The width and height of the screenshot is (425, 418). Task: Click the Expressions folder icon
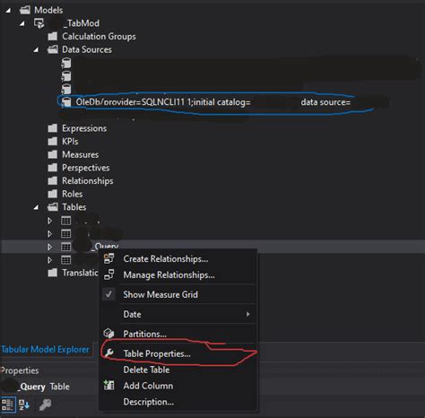[x=53, y=128]
